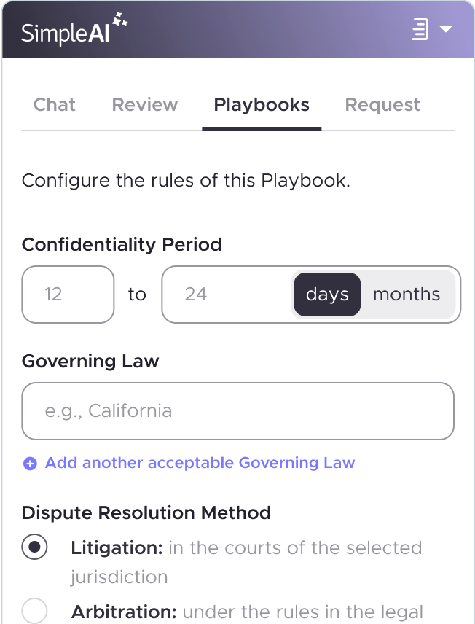The image size is (475, 624).
Task: Click the Governing Law input field
Action: [237, 410]
